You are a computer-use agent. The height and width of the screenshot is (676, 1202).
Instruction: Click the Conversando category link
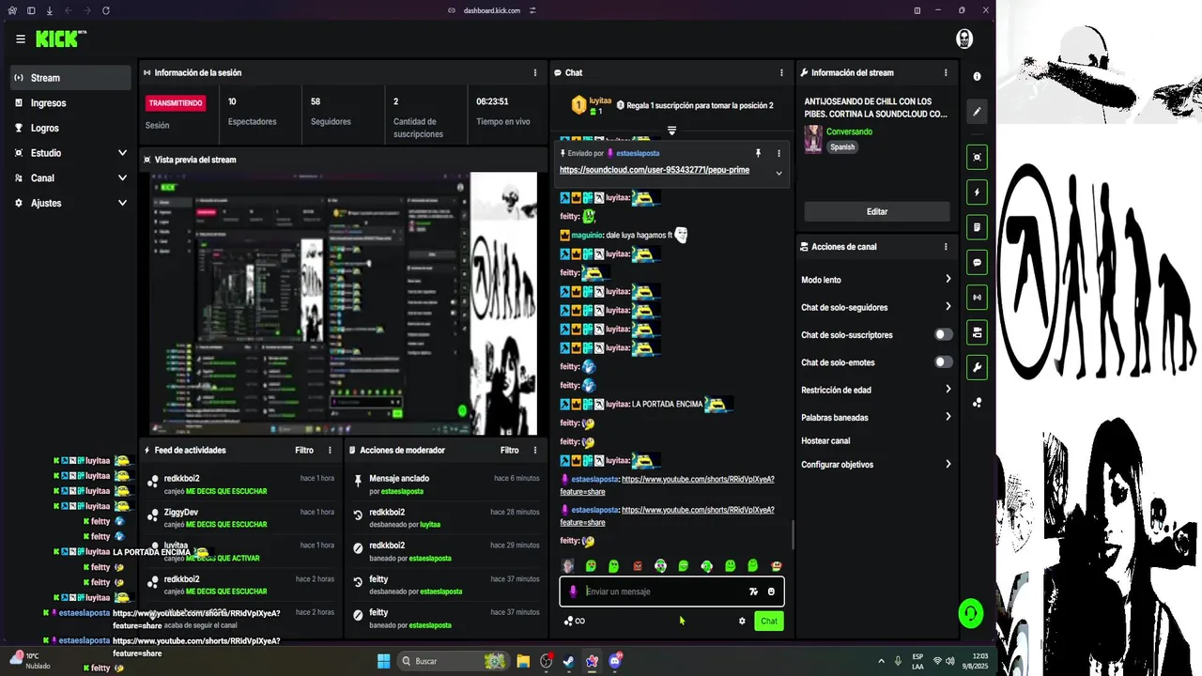[x=849, y=131]
